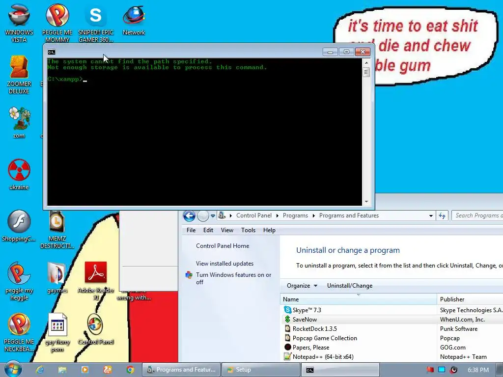Click the Uninstall/Change button
The height and width of the screenshot is (377, 503).
tap(350, 286)
